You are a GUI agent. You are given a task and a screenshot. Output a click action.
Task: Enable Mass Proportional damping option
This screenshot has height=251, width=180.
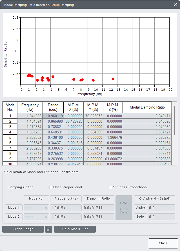(51, 187)
